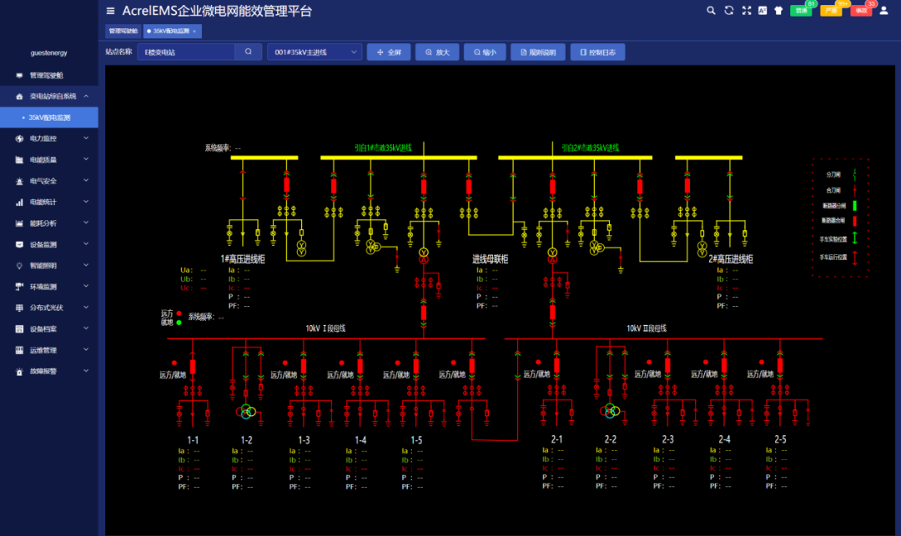The height and width of the screenshot is (536, 901).
Task: Click the theme shirt icon near the alarms
Action: click(778, 10)
